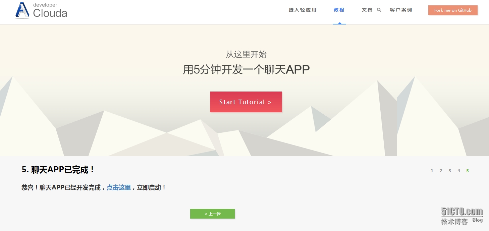This screenshot has height=231, width=489.
Task: Jump to tutorial step 4
Action: click(459, 171)
